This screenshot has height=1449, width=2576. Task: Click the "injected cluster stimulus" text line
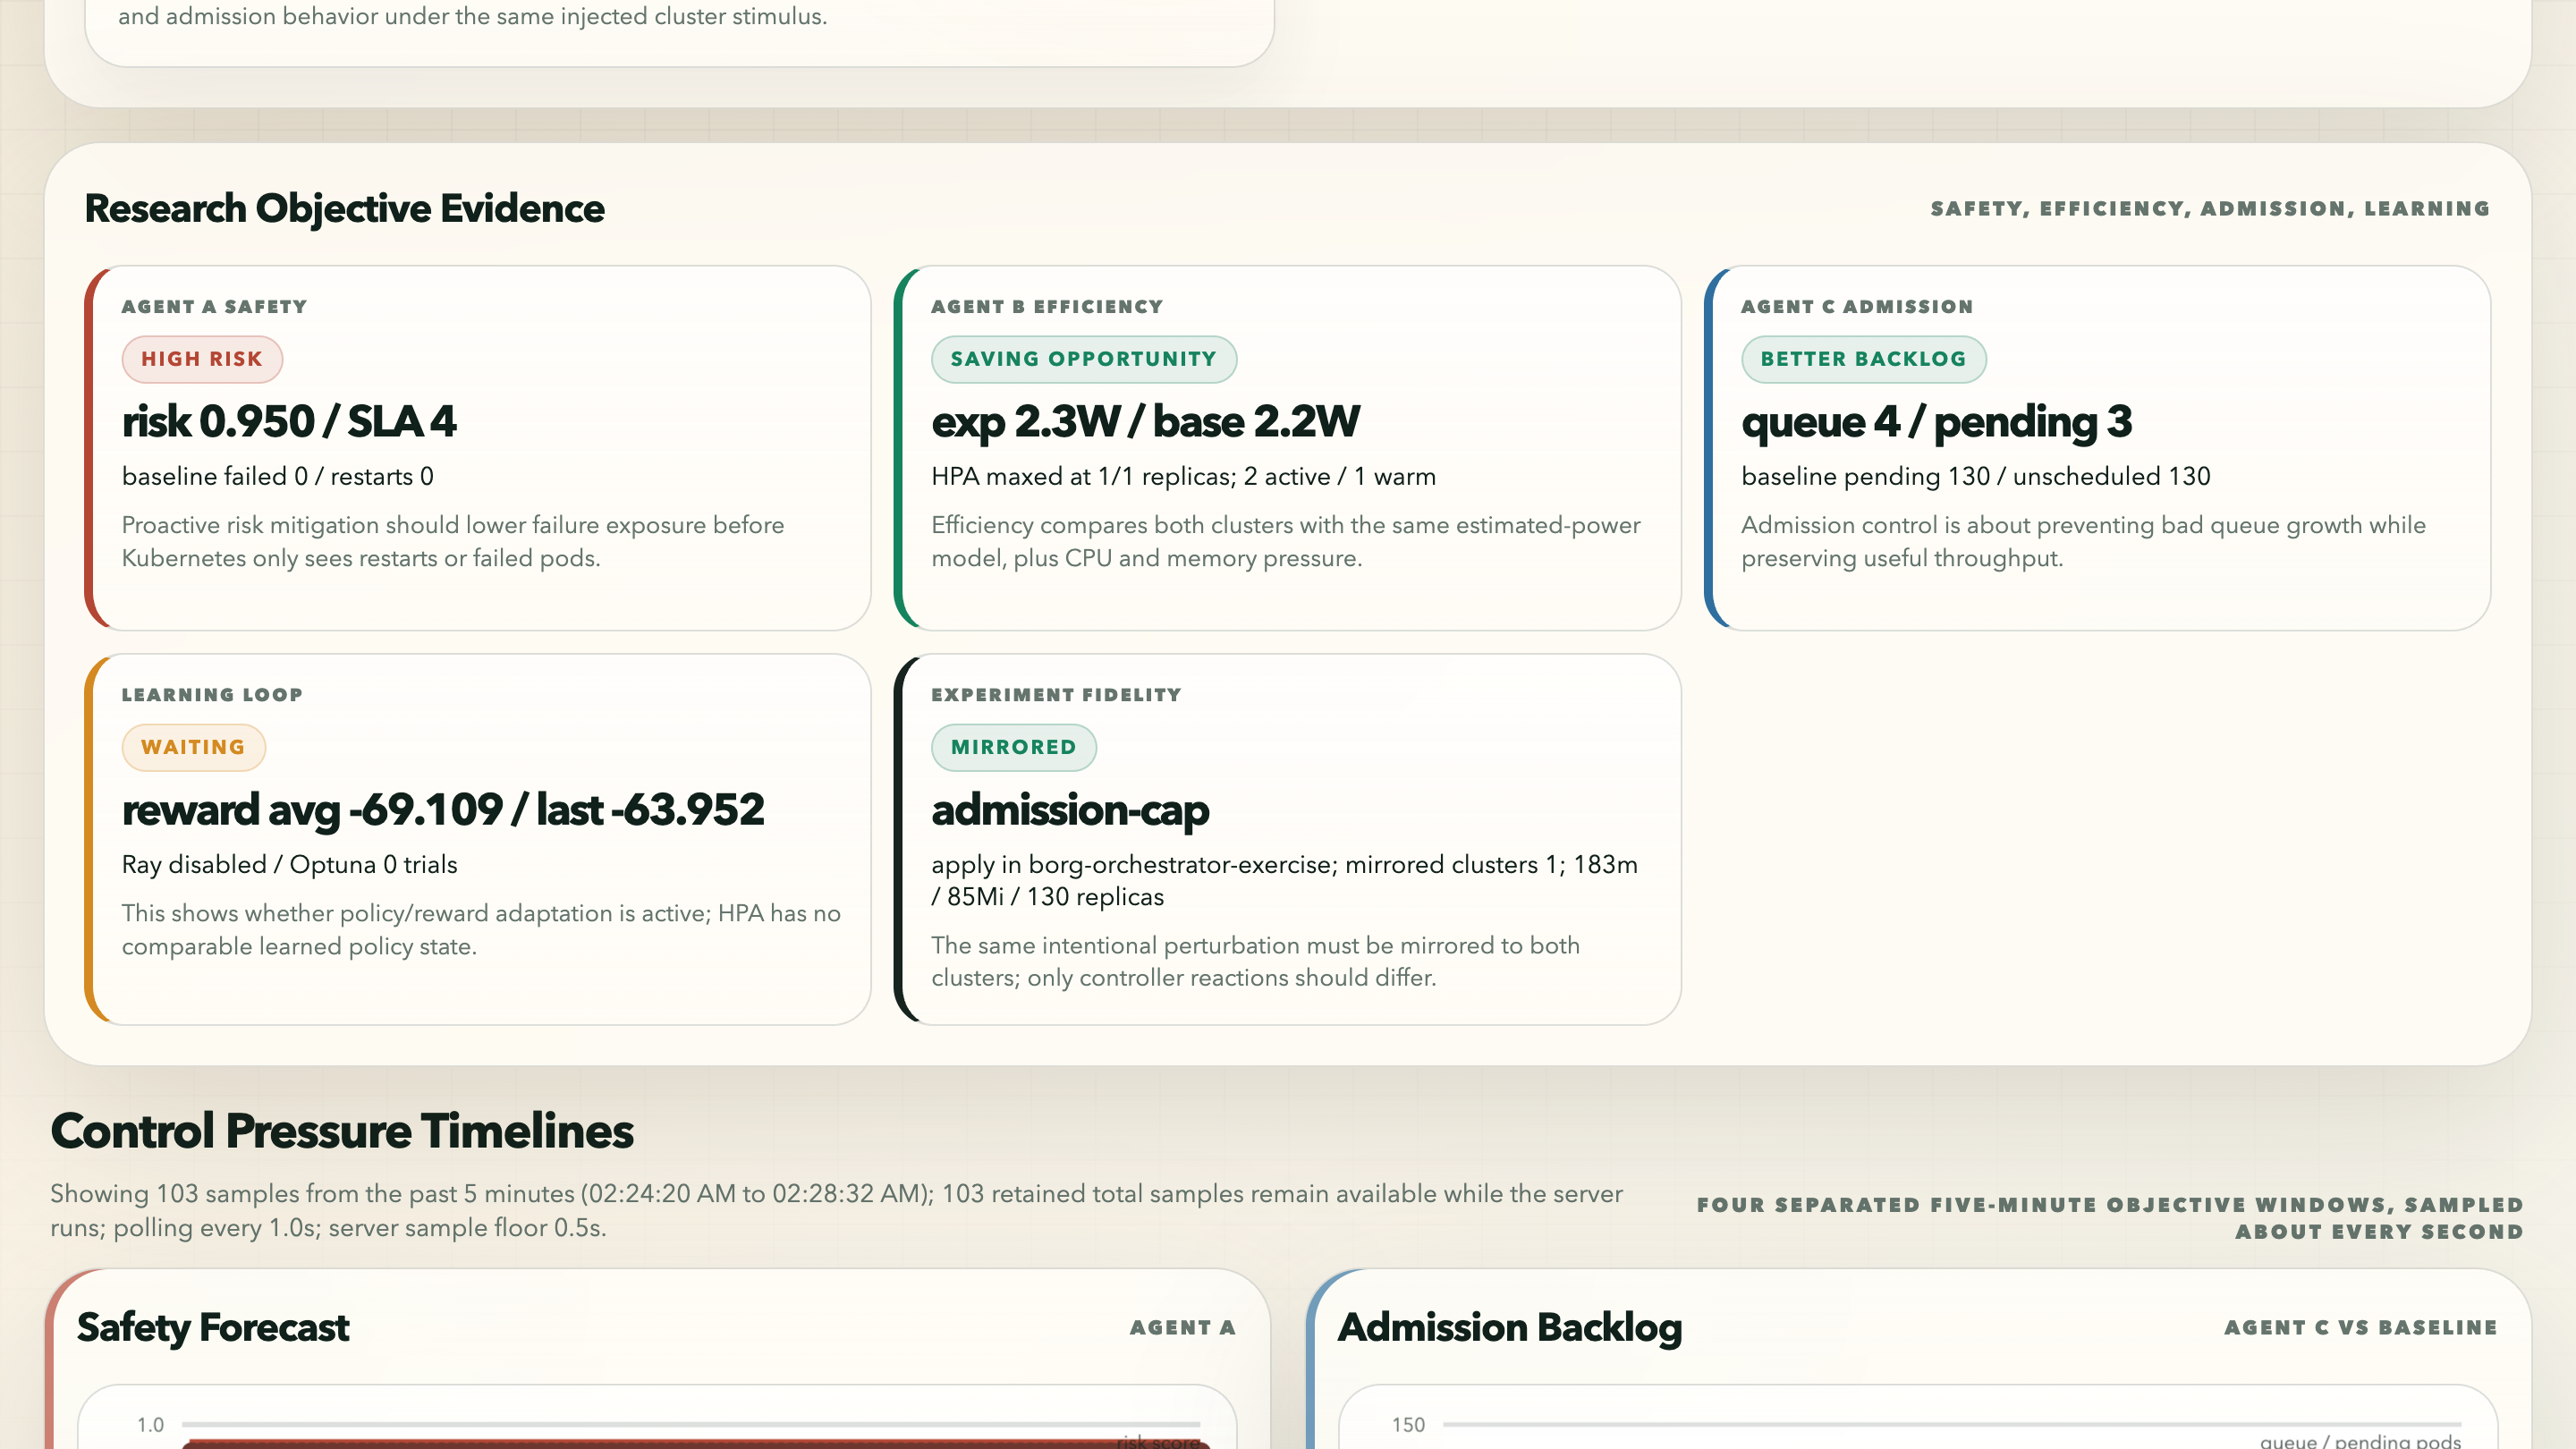click(472, 16)
